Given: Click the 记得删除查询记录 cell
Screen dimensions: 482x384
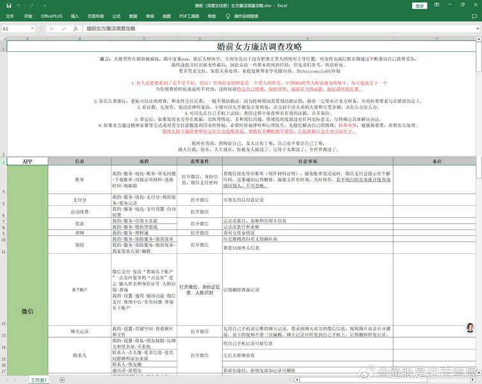Looking at the screenshot, I should point(308,290).
